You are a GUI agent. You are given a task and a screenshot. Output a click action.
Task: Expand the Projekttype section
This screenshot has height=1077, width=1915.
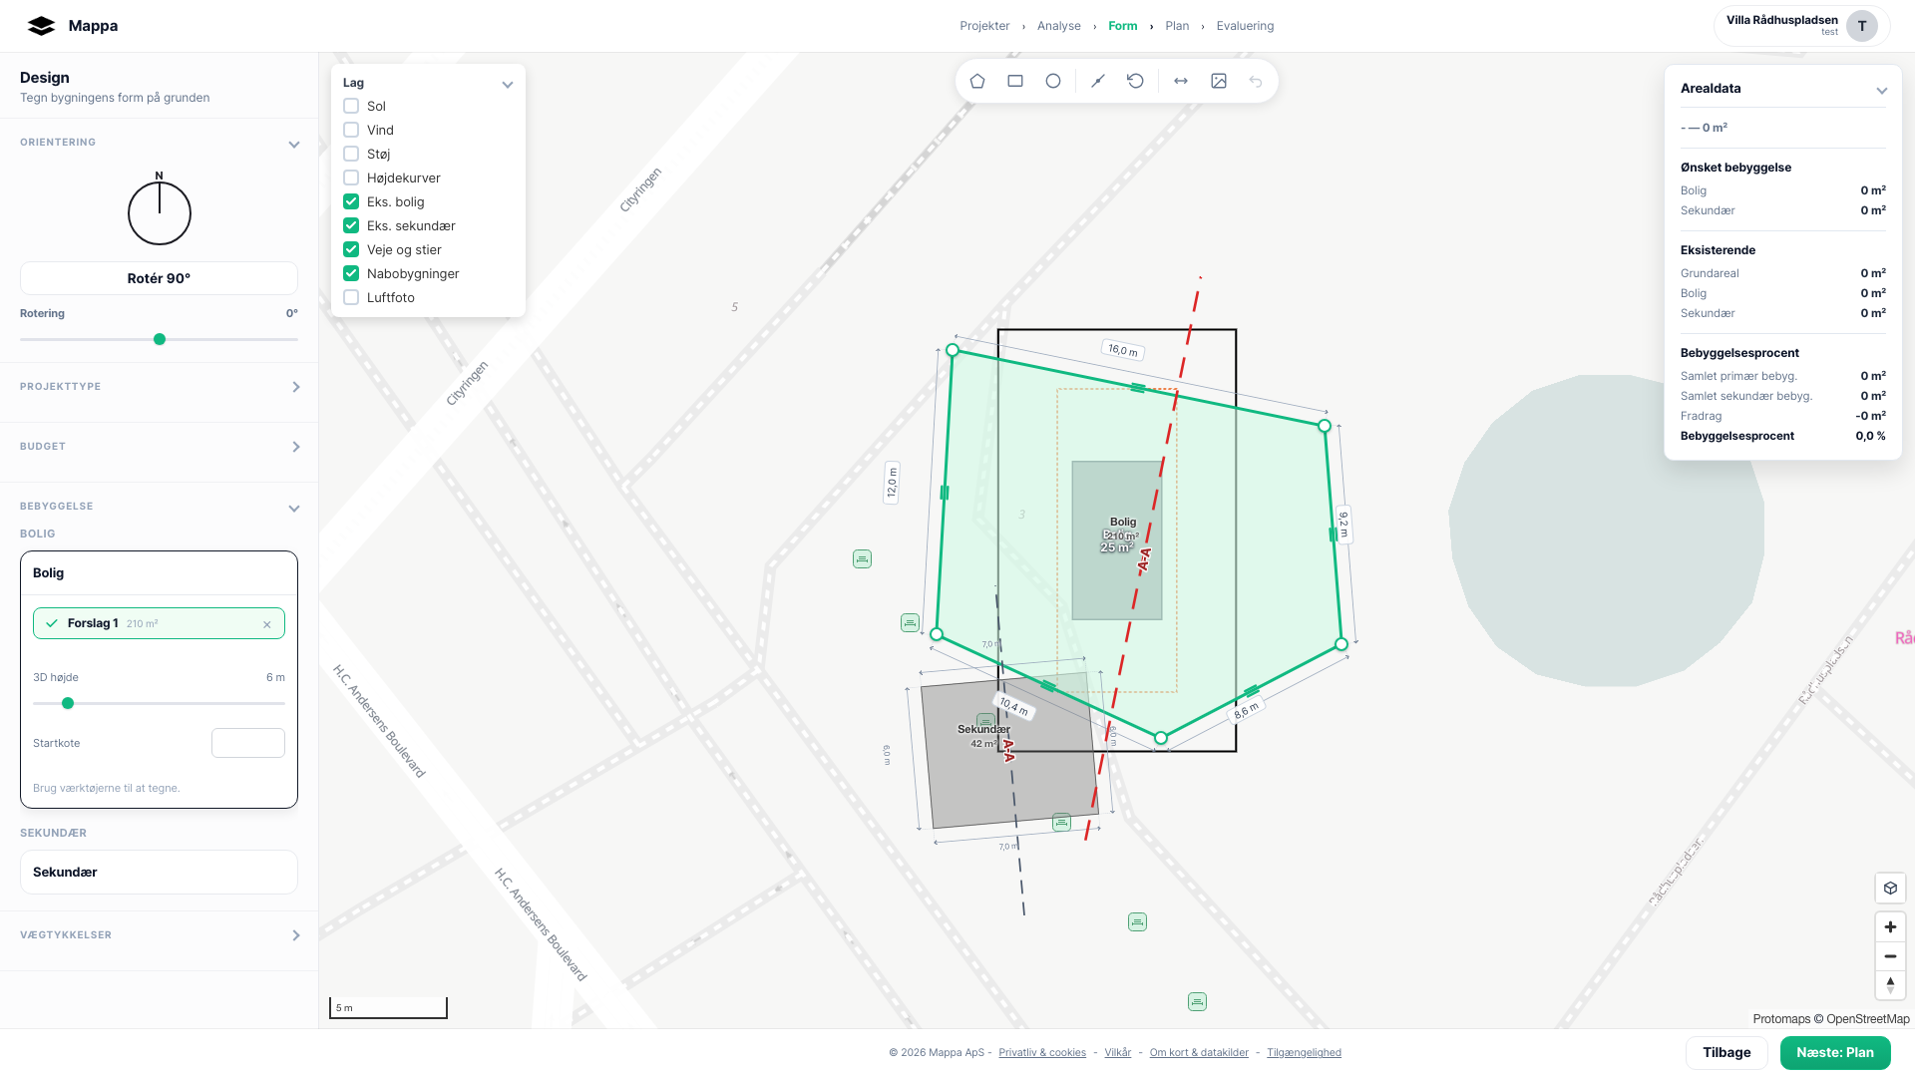point(295,387)
